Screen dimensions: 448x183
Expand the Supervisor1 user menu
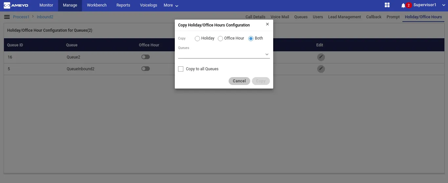[444, 6]
